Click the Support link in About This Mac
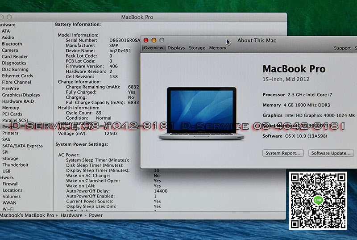Viewport: 357px width, 240px height. 342,48
